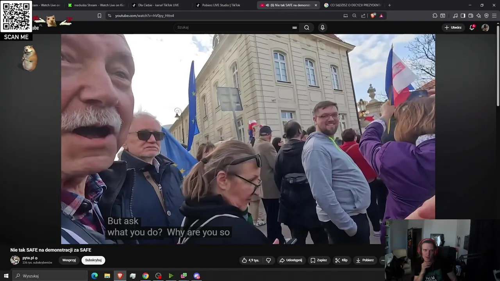The height and width of the screenshot is (281, 500).
Task: Open the Brave Wallet icon
Action: (x=471, y=16)
